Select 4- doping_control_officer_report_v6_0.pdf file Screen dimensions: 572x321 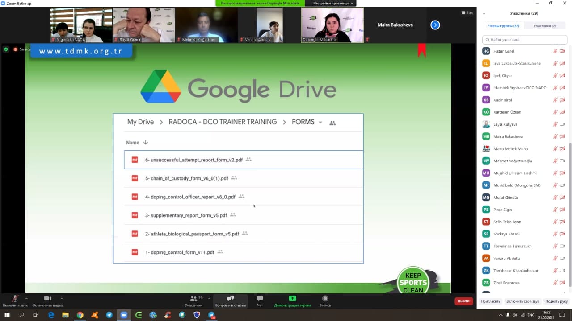point(244,197)
